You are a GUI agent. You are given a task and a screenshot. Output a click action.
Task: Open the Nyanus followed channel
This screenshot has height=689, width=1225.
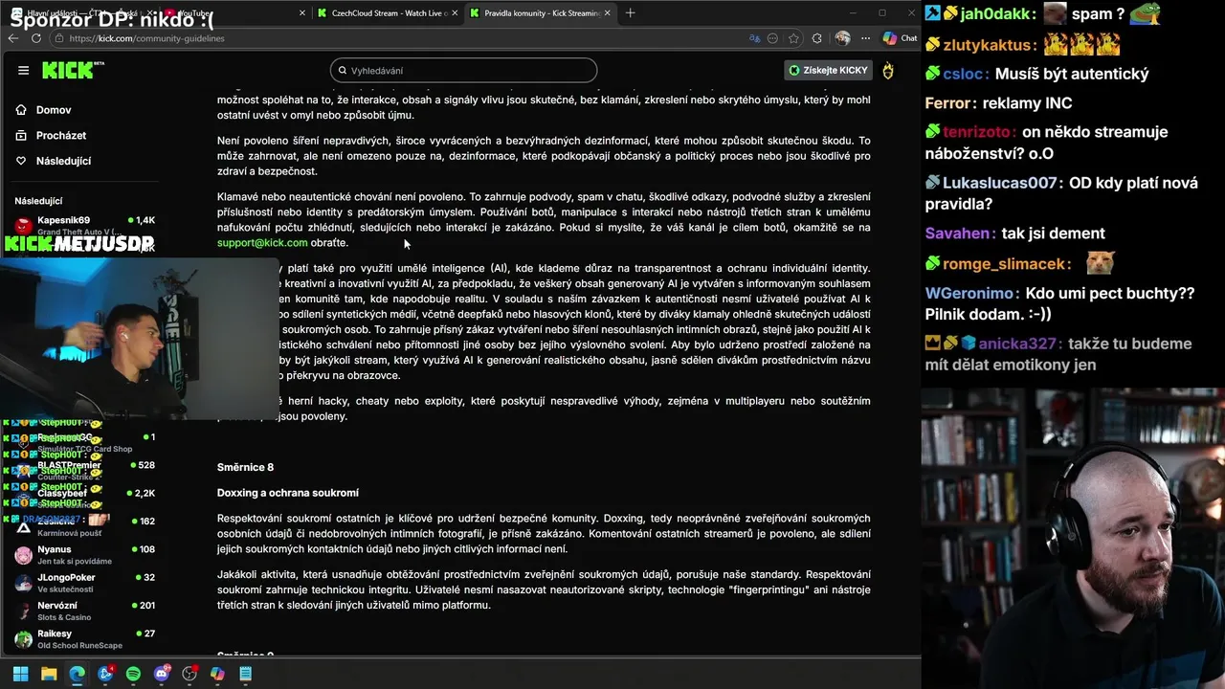coord(86,554)
